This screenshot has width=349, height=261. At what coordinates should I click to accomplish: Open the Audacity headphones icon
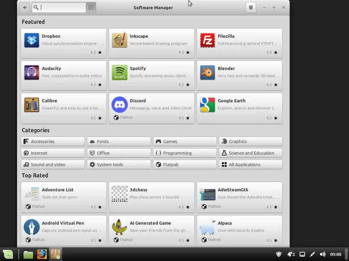click(x=32, y=72)
